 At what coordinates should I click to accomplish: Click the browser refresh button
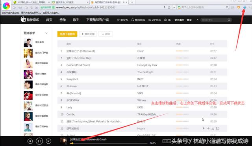click(x=20, y=7)
